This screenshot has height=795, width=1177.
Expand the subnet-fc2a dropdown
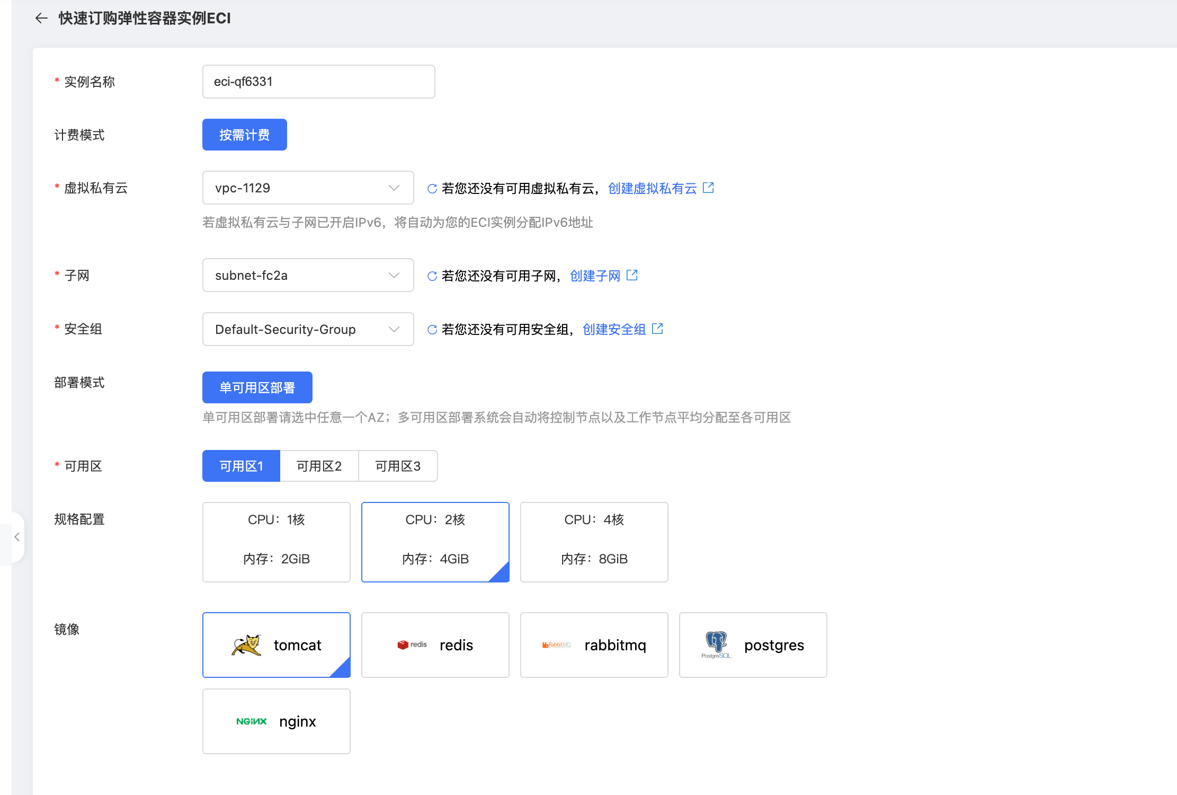308,275
